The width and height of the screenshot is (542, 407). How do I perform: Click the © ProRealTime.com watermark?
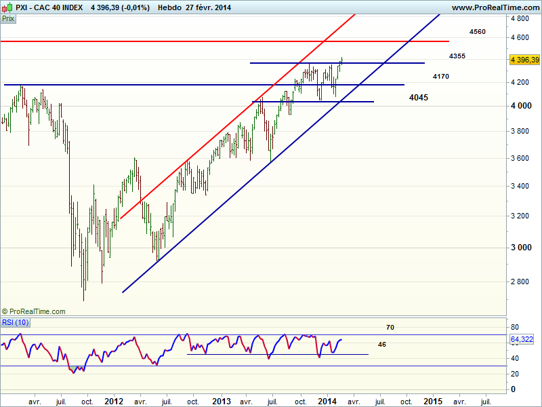(x=34, y=311)
